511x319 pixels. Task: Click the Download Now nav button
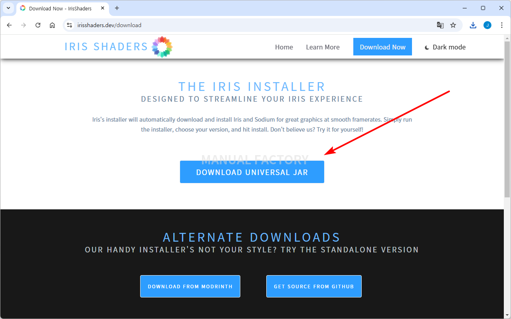(x=382, y=47)
